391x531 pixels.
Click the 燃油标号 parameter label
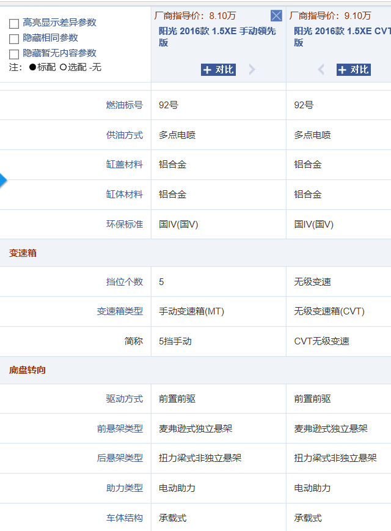[125, 105]
